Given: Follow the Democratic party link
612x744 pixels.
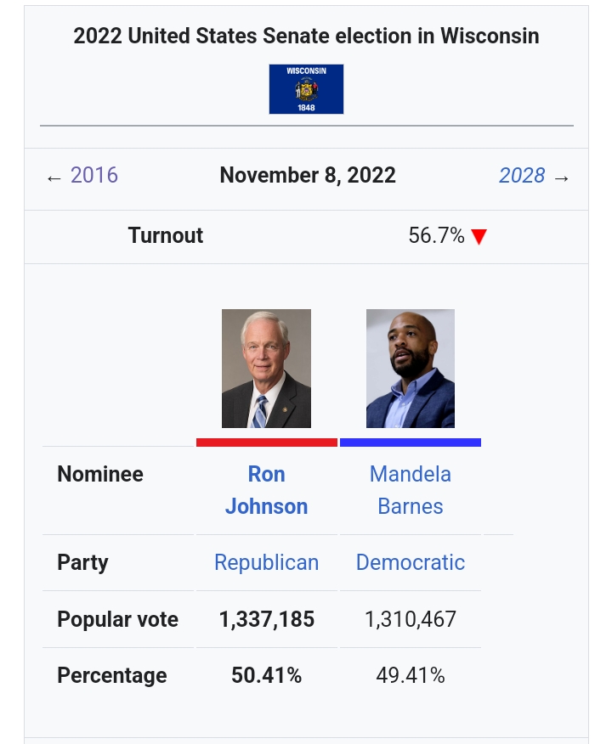Looking at the screenshot, I should pyautogui.click(x=410, y=562).
